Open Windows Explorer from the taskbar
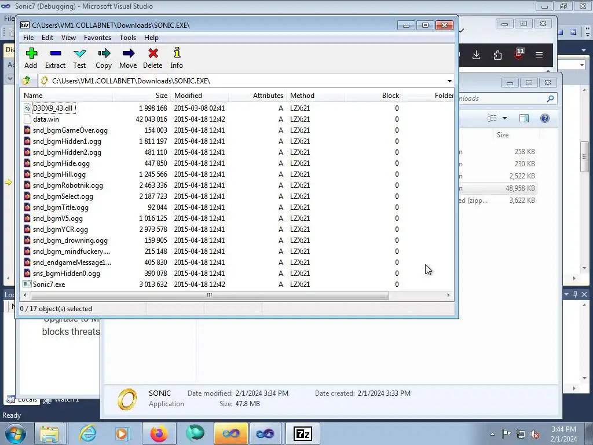Viewport: 593px width, 445px height. pos(49,433)
